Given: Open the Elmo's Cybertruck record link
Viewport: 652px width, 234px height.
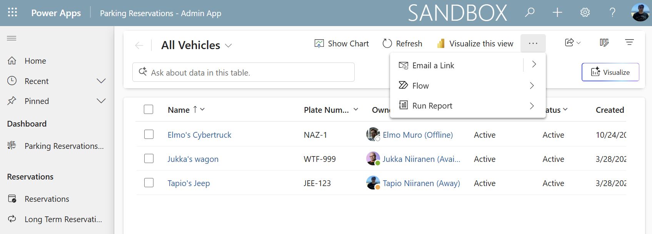Looking at the screenshot, I should 199,135.
